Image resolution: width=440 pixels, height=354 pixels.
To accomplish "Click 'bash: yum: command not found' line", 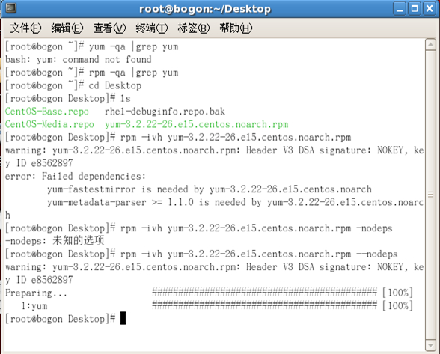I will click(x=79, y=60).
